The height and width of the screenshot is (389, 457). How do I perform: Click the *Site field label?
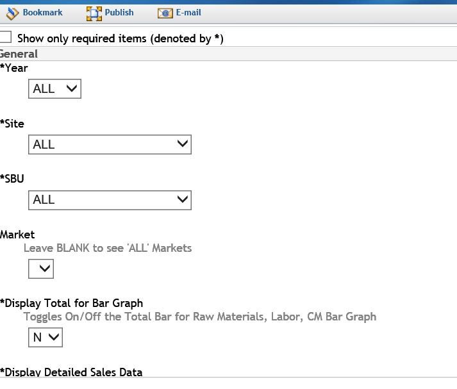point(12,124)
